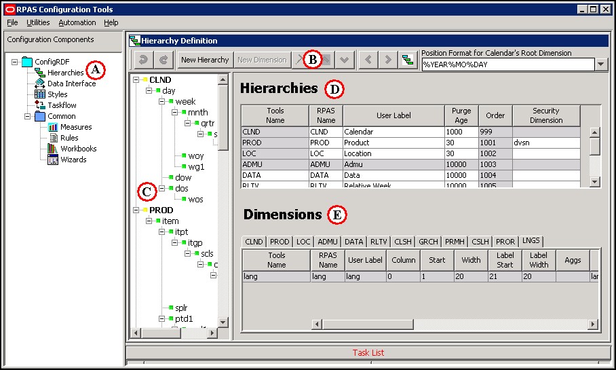The width and height of the screenshot is (616, 370).
Task: Click the hierarchy tree scroll-right arrow
Action: pos(212,333)
